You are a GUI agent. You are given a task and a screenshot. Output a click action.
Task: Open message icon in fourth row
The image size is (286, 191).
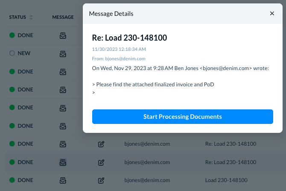coord(63,90)
